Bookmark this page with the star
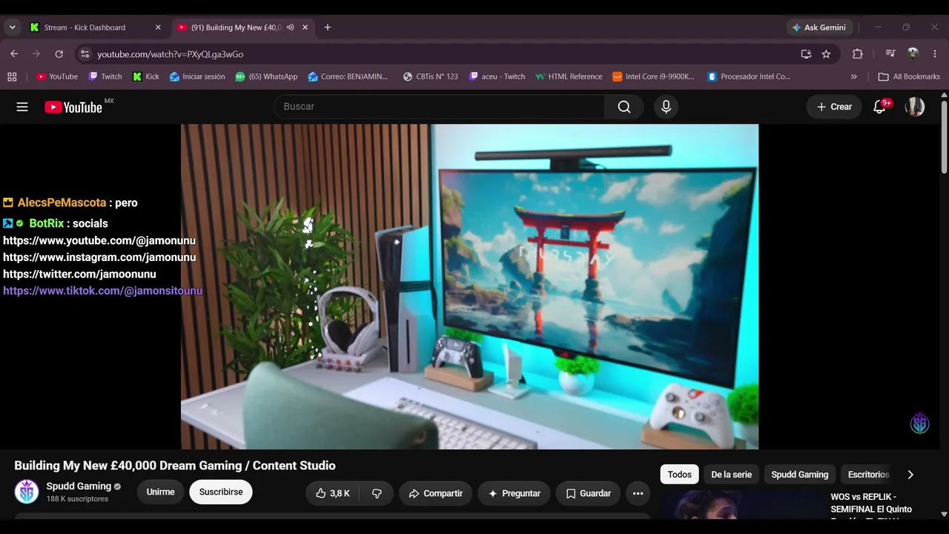949x534 pixels. (x=826, y=53)
